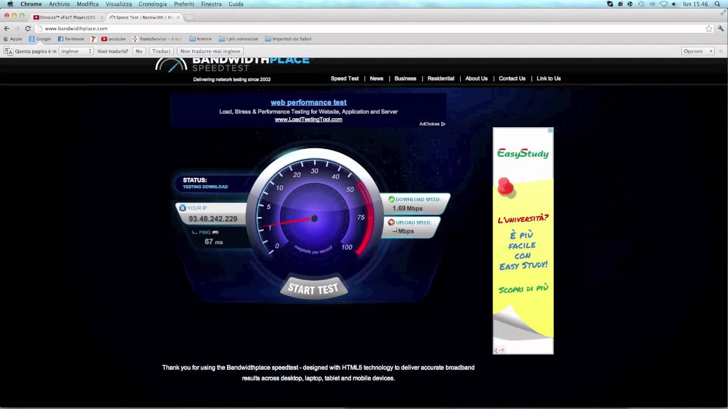Click the BandwidthPlace Speedtest logo
Image resolution: width=728 pixels, height=409 pixels.
[x=233, y=64]
